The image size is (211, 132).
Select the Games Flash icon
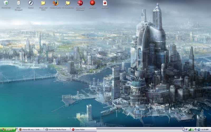point(31,3)
